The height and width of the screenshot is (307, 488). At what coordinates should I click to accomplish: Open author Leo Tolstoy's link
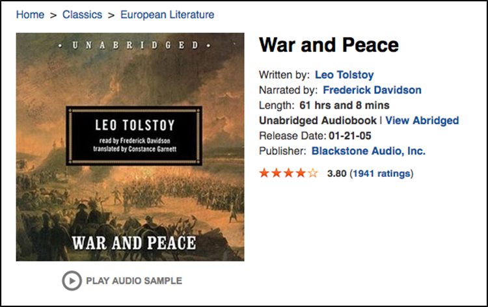(x=344, y=75)
